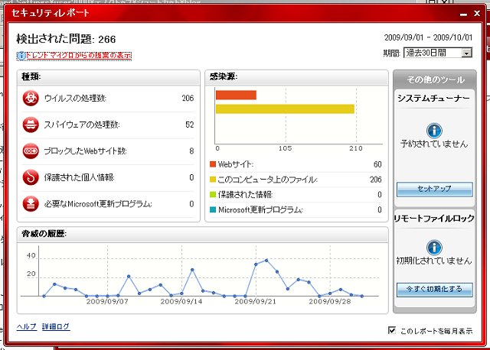This screenshot has height=350, width=490.
Task: Close the セキュリティレポート window
Action: pyautogui.click(x=477, y=14)
